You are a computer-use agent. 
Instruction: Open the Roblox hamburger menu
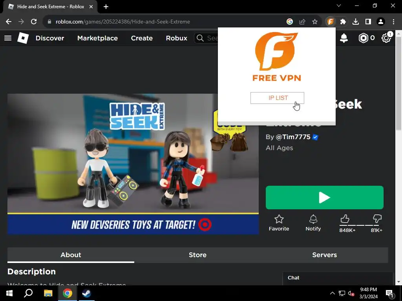(x=8, y=38)
